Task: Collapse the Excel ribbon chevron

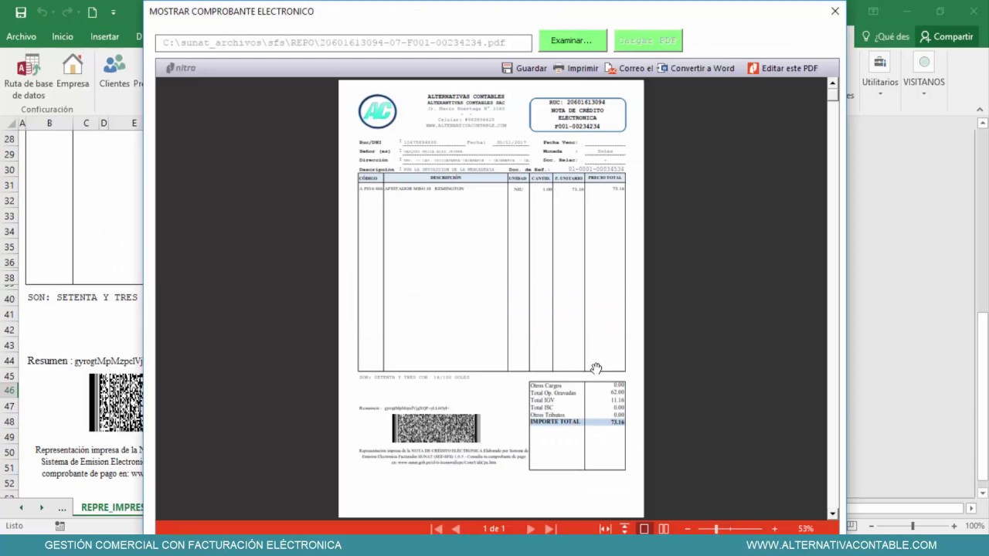Action: pos(978,109)
